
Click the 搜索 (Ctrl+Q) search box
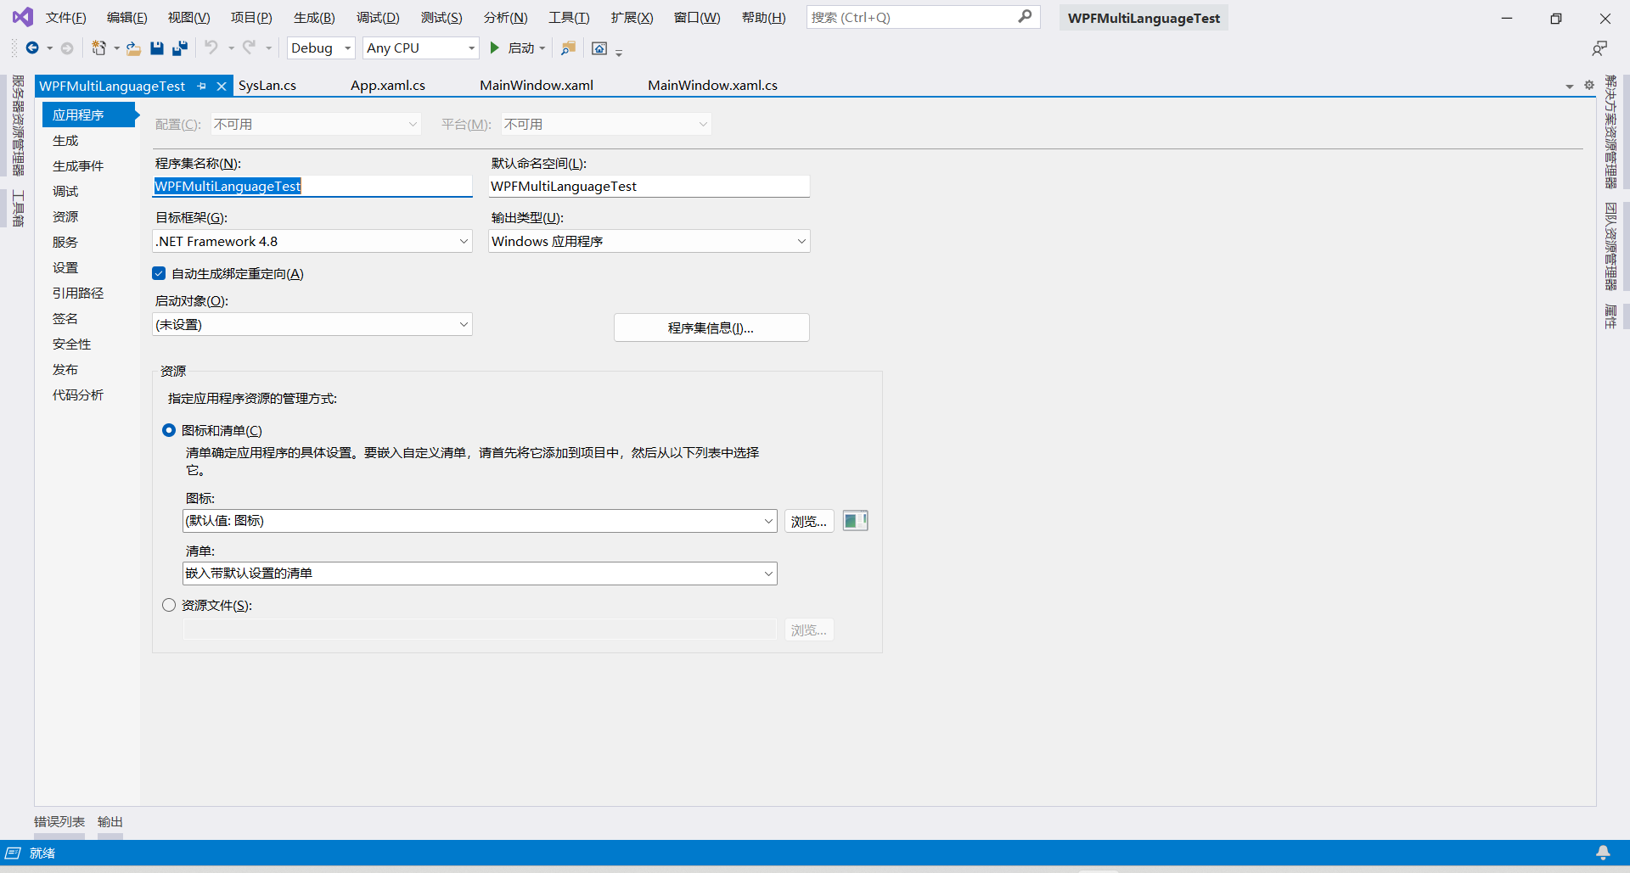[x=923, y=17]
